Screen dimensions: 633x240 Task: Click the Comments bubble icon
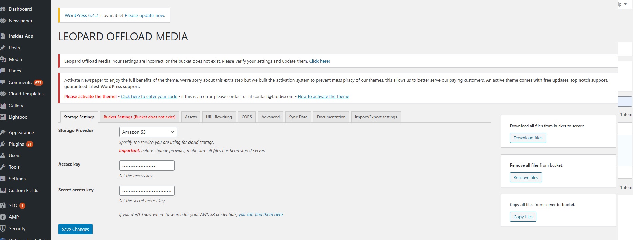tap(2, 82)
